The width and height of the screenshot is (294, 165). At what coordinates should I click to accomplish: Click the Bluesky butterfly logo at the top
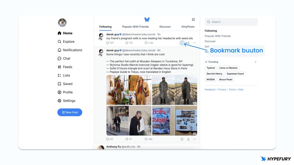click(147, 19)
